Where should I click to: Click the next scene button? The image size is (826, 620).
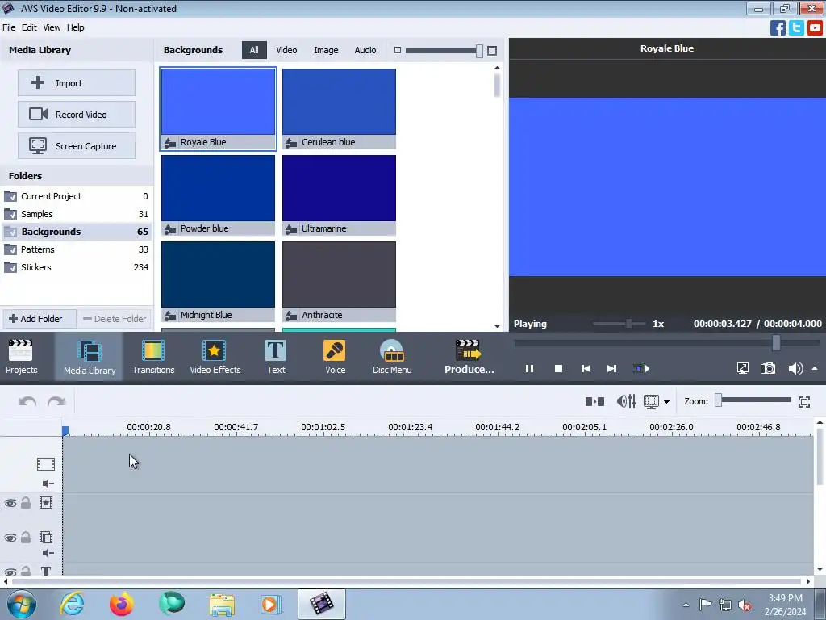(x=641, y=368)
